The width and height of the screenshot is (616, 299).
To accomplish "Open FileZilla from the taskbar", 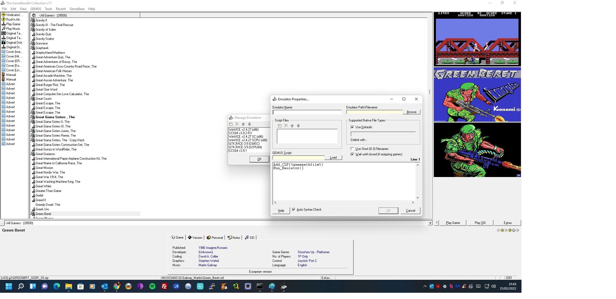I will click(x=164, y=287).
